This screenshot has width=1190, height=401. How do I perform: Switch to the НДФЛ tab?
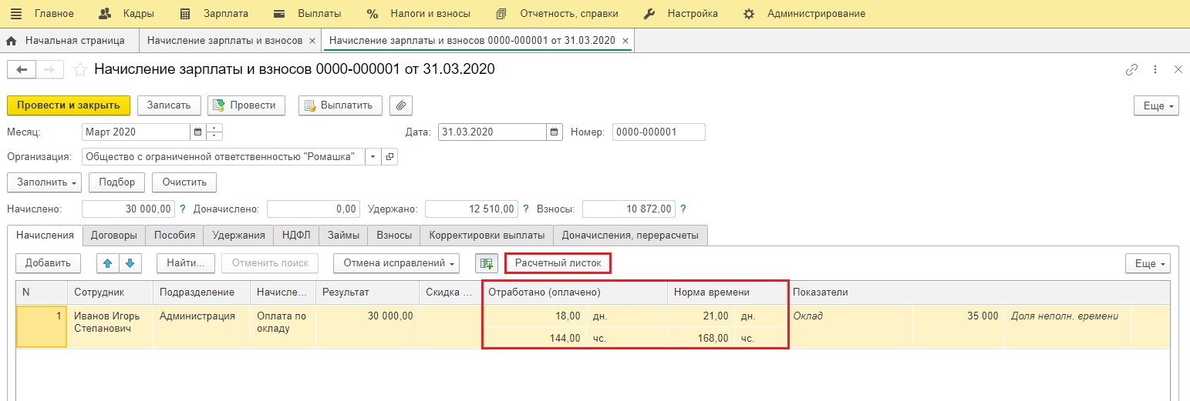[296, 235]
